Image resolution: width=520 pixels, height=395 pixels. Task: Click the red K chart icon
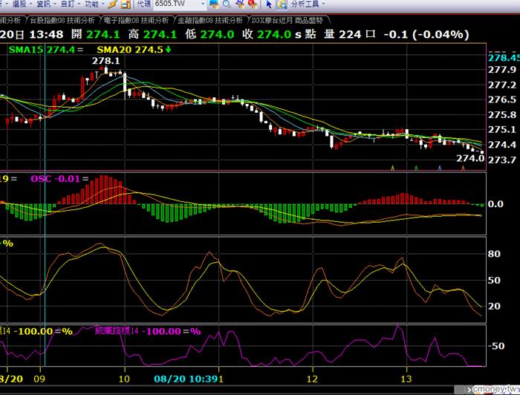pyautogui.click(x=253, y=4)
